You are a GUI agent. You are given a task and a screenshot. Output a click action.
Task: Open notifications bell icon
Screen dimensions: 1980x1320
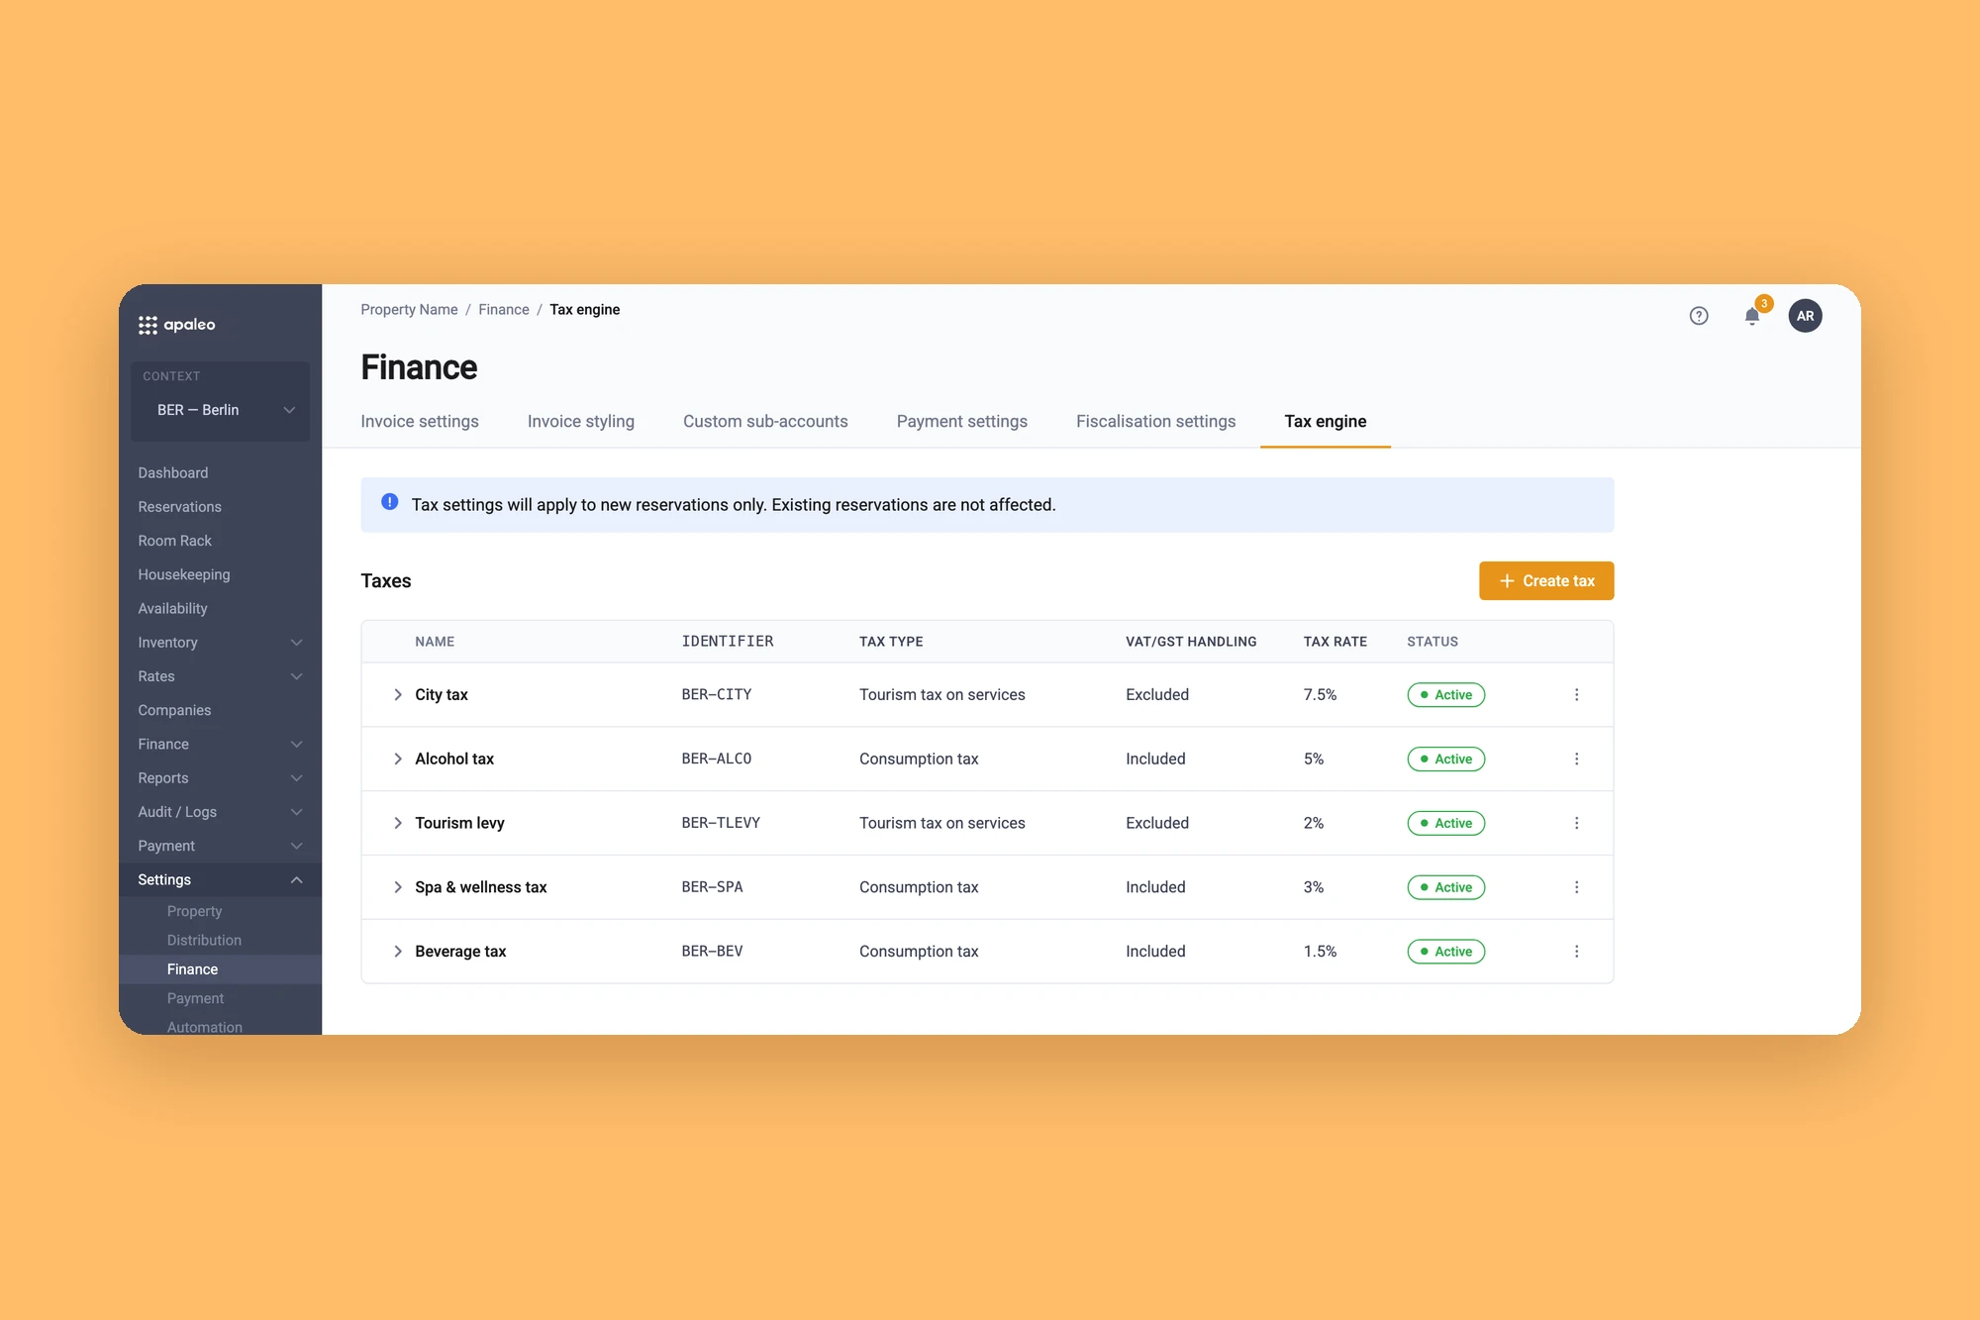[x=1752, y=316]
